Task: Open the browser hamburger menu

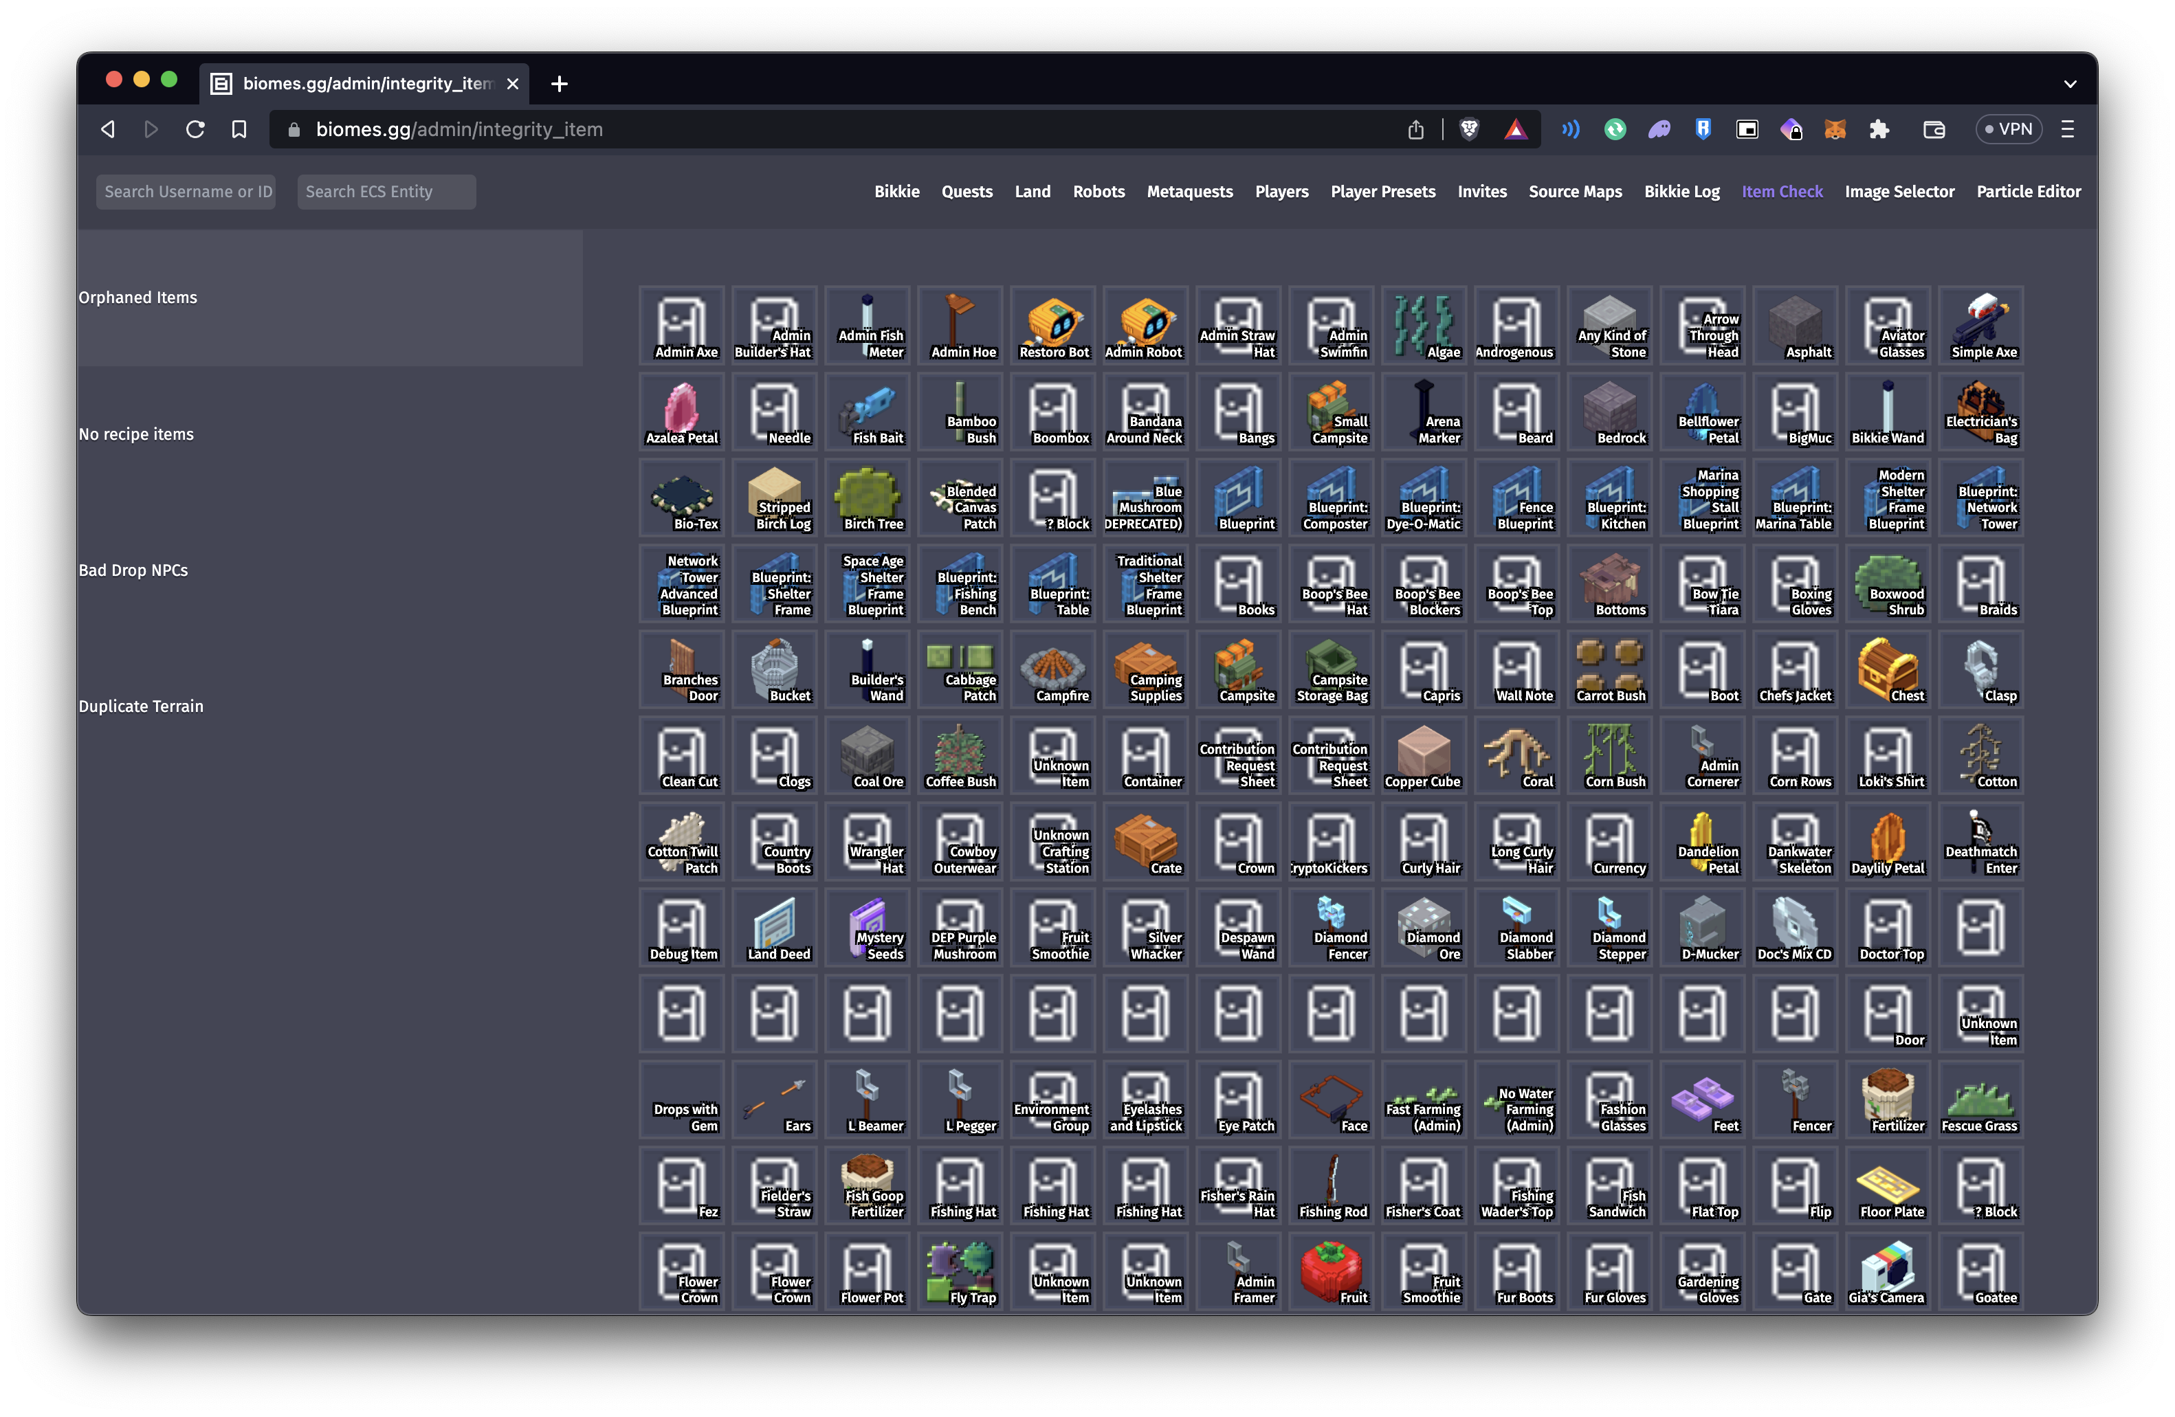Action: point(2068,130)
